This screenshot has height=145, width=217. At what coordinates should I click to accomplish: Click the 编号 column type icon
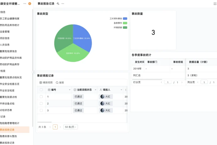click(49, 90)
